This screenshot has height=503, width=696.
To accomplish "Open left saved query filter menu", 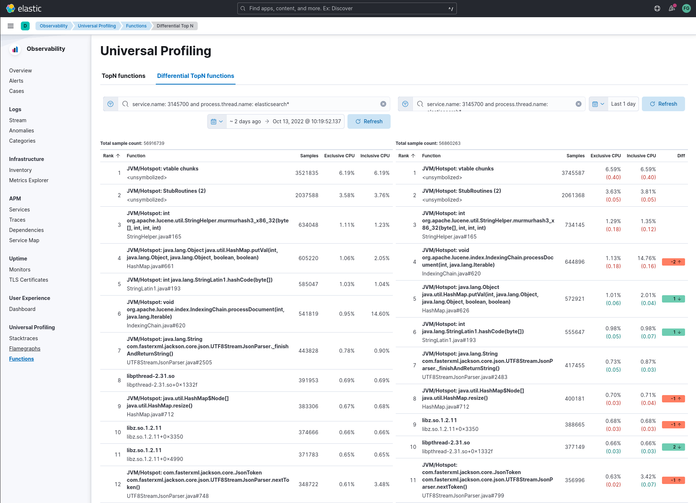I will [x=110, y=104].
